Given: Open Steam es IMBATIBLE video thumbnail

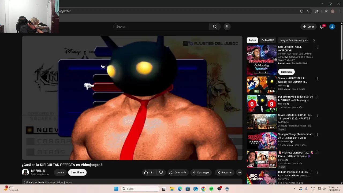Looking at the screenshot, I should point(262,85).
